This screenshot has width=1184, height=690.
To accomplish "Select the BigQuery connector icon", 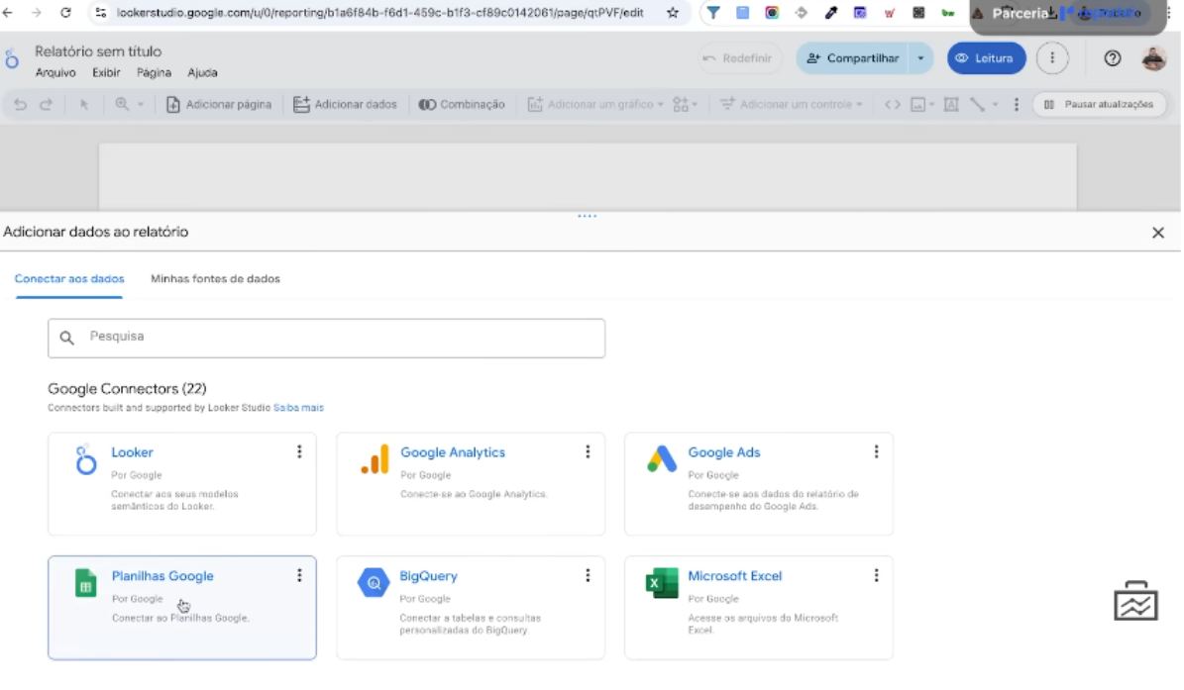I will pos(374,583).
